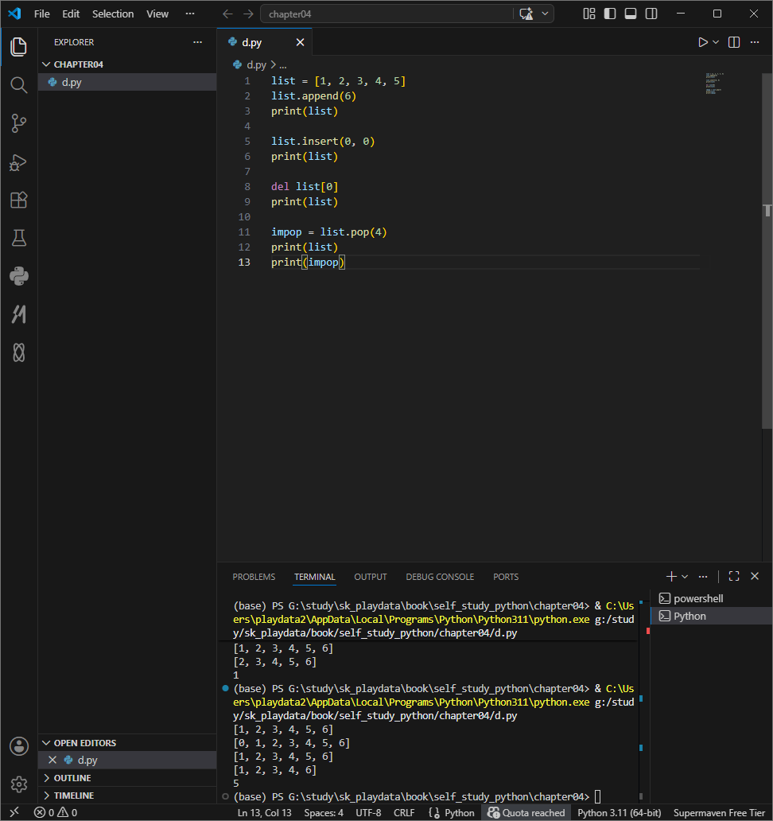The height and width of the screenshot is (821, 773).
Task: Click Ln 13, Col 13 status item
Action: pos(264,812)
